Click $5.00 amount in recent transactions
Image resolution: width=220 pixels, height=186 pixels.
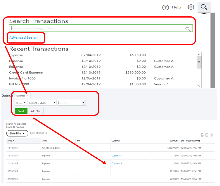coord(141,78)
